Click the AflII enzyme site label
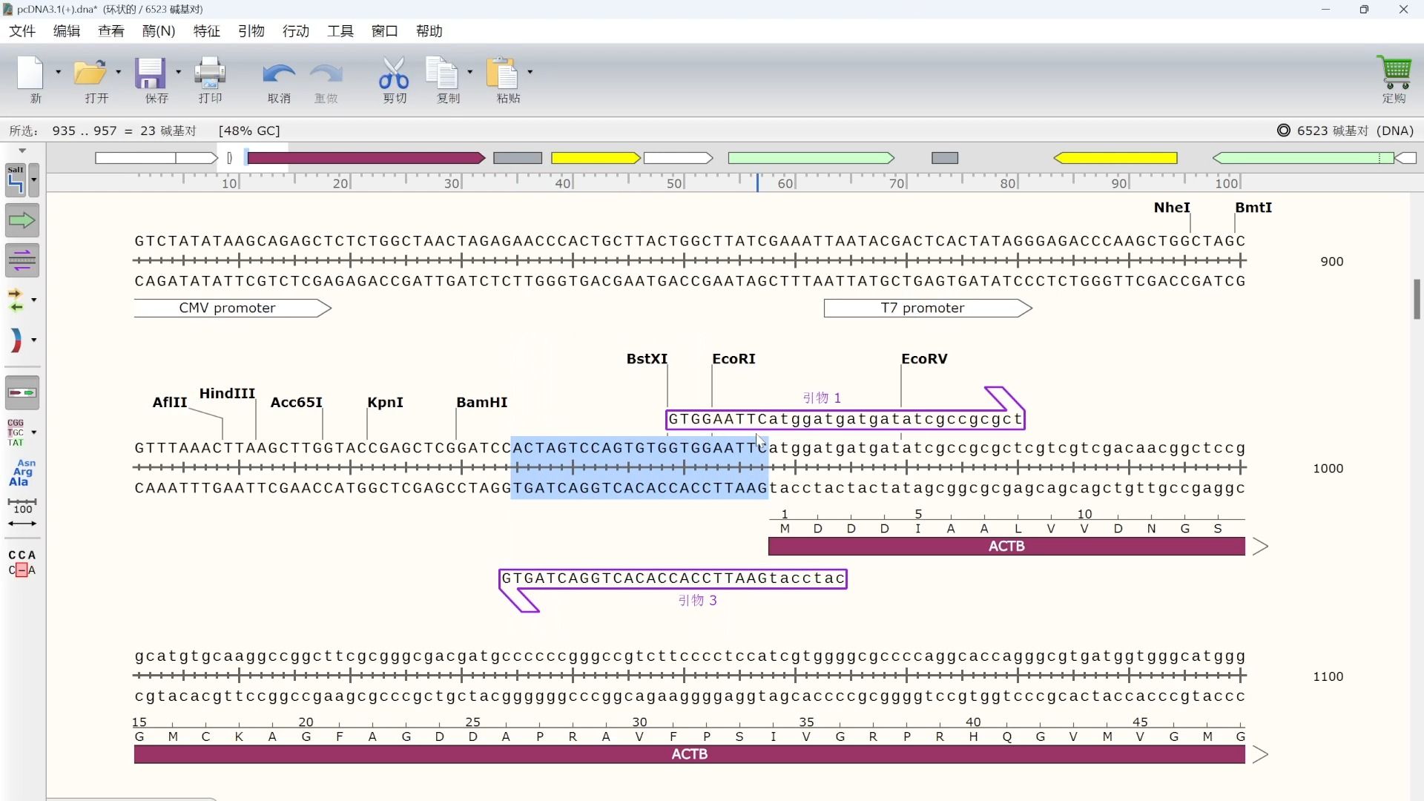Image resolution: width=1424 pixels, height=801 pixels. (x=170, y=402)
